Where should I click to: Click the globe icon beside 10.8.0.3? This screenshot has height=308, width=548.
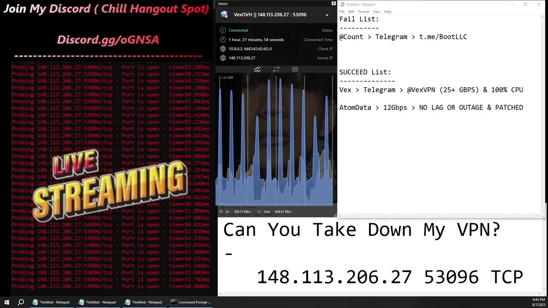[x=223, y=49]
